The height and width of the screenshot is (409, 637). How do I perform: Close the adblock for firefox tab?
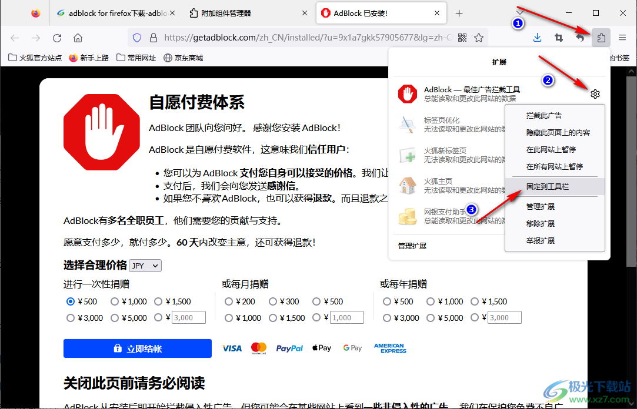(x=172, y=13)
